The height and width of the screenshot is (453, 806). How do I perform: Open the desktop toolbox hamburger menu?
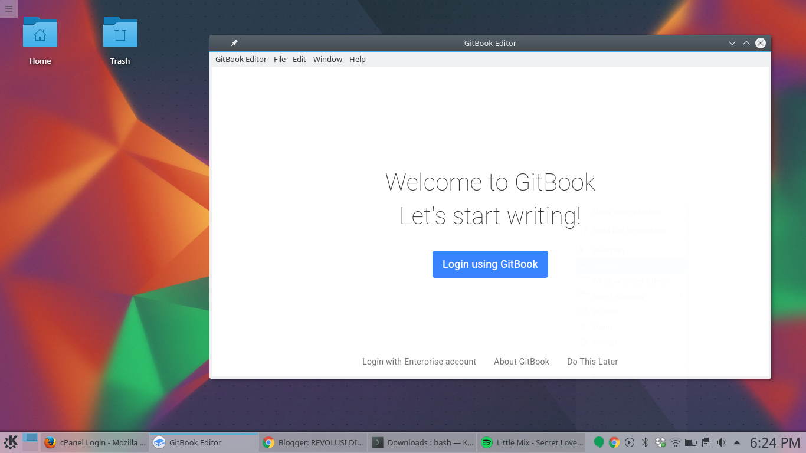click(x=8, y=8)
